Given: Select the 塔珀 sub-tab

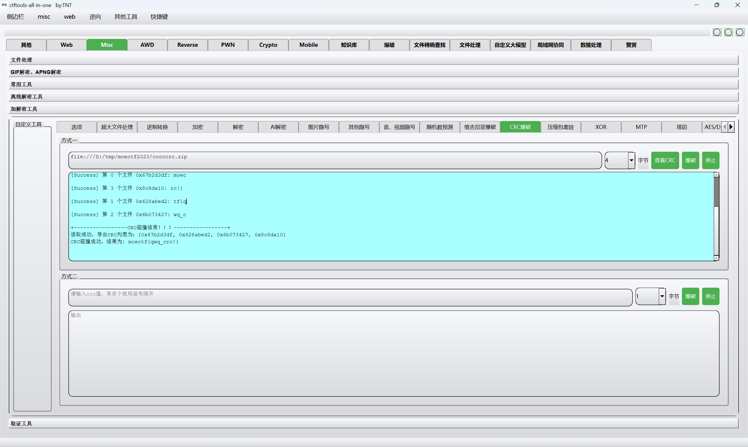Looking at the screenshot, I should tap(682, 127).
